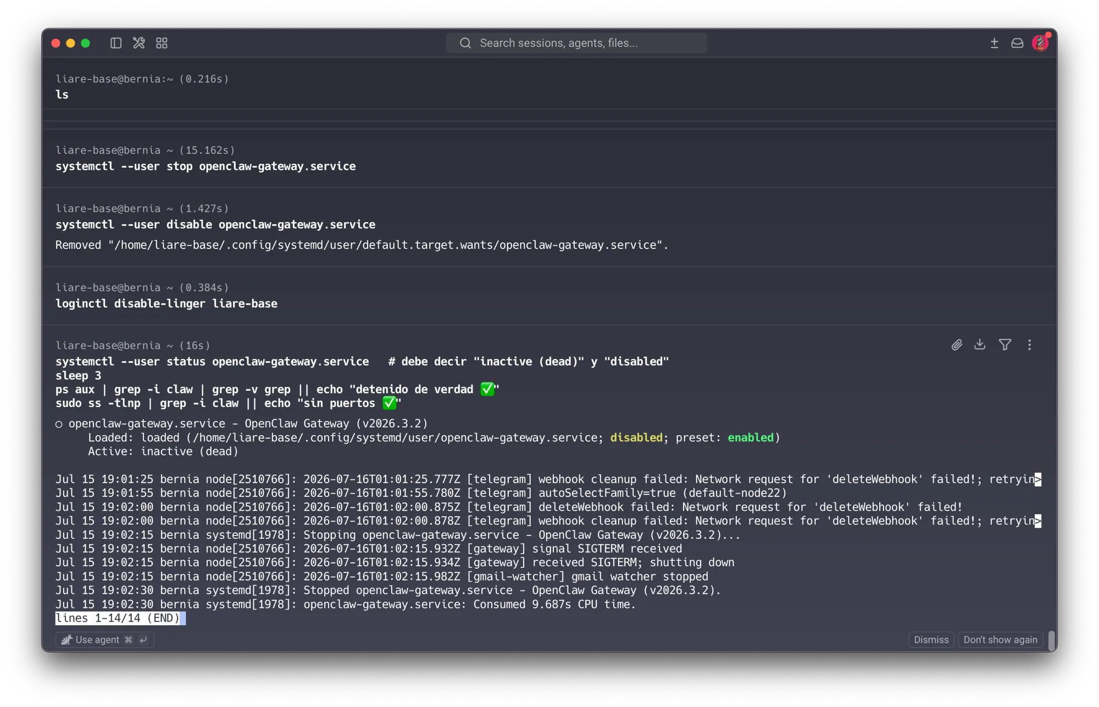Open the user avatar profile
The image size is (1099, 707).
1040,42
